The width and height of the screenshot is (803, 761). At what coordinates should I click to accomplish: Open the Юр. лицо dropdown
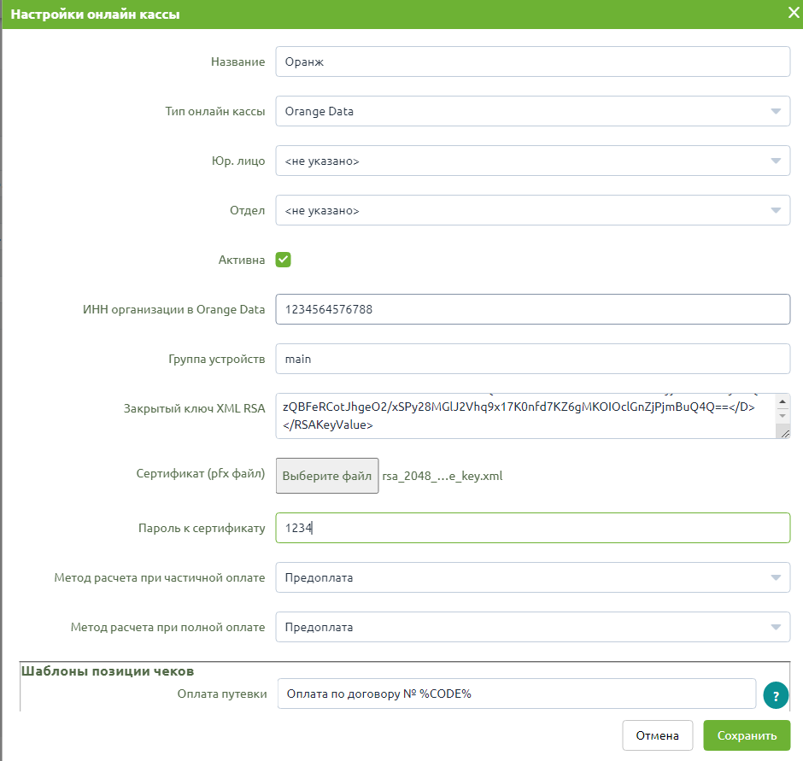click(532, 161)
